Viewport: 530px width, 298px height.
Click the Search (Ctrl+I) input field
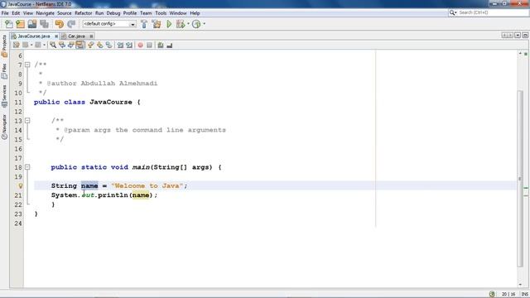pyautogui.click(x=493, y=12)
